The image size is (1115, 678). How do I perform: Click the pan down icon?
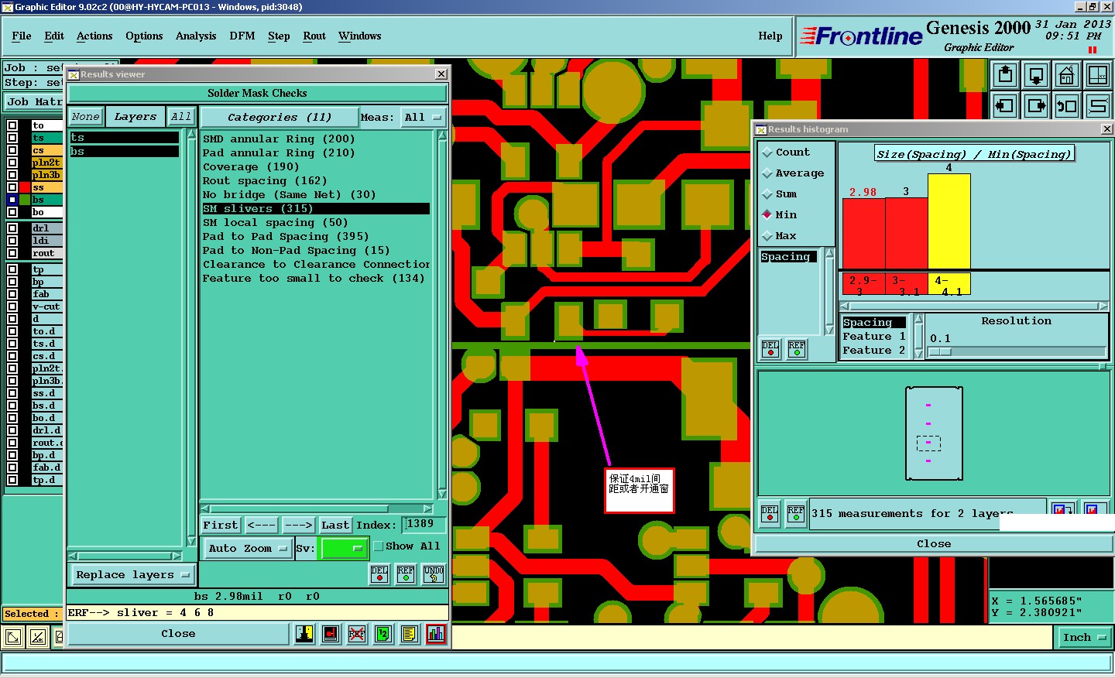[1036, 76]
